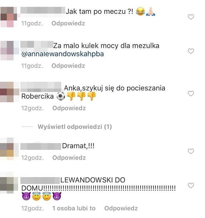This screenshot has height=218, width=205.
Task: Open avatar of 'Dramat,!!!' commenter
Action: coord(9,149)
